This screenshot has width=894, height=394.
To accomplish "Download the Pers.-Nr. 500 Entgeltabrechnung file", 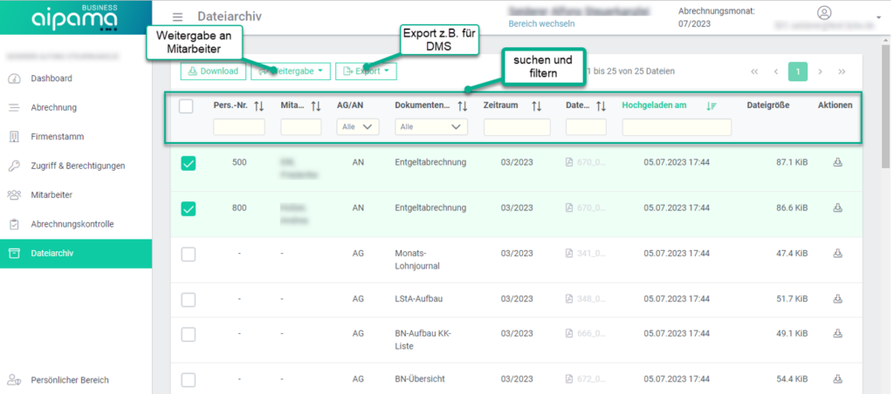I will (836, 162).
